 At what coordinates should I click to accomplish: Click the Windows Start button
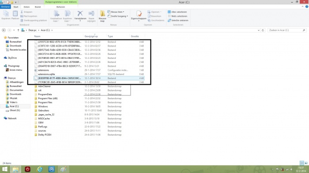(4, 169)
